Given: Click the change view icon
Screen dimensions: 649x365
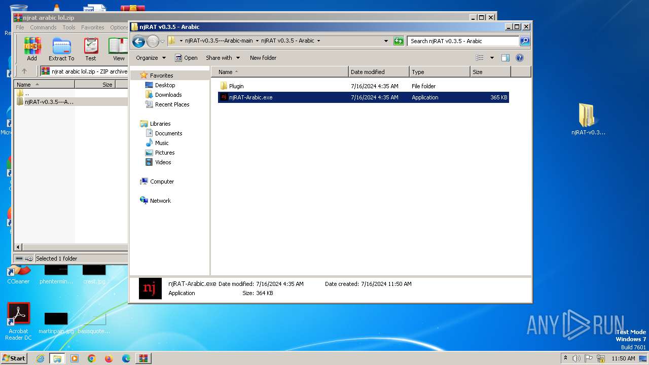Looking at the screenshot, I should click(479, 58).
